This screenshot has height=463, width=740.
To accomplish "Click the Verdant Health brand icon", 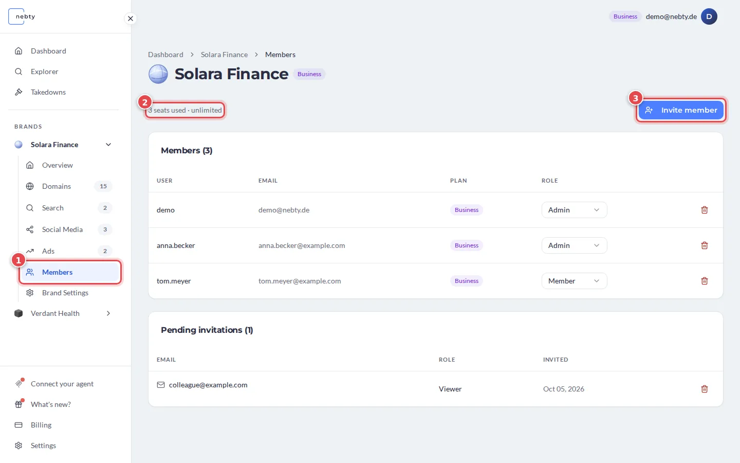I will click(18, 313).
